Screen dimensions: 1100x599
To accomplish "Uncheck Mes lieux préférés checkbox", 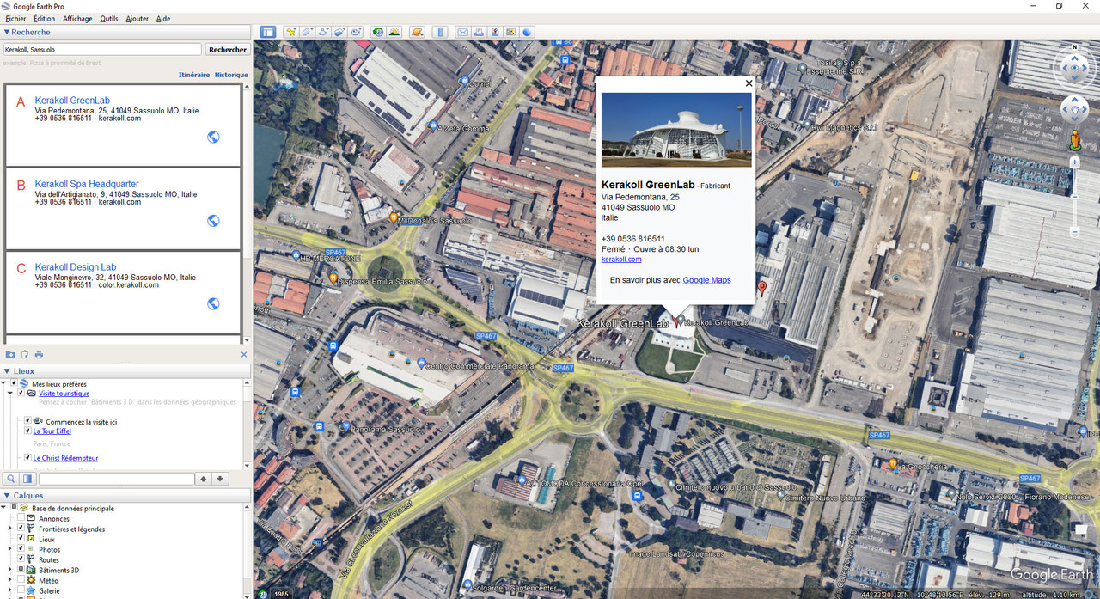I will click(14, 382).
